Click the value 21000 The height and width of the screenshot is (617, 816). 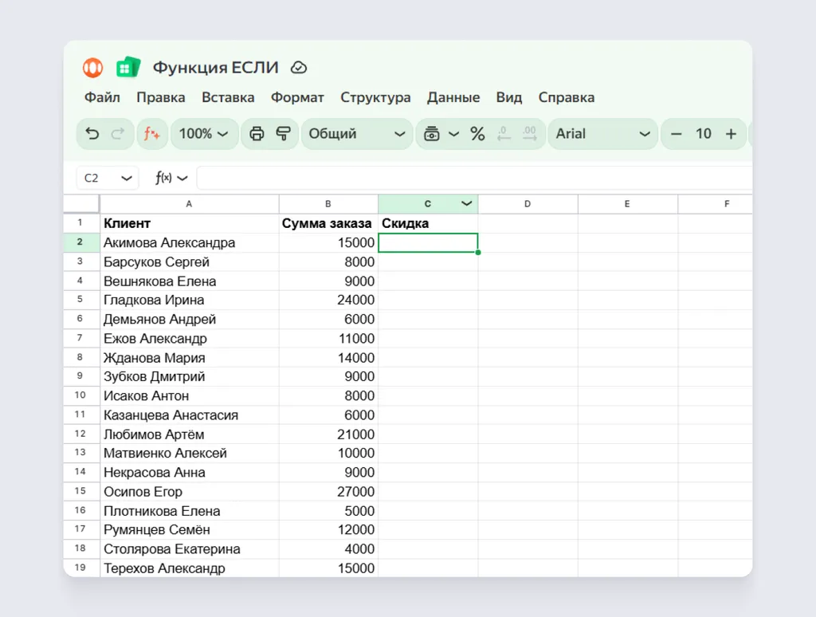(355, 434)
